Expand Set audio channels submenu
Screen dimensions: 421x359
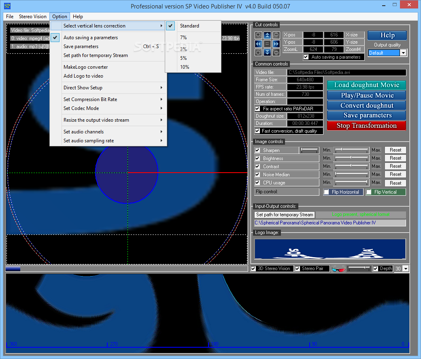[x=108, y=132]
